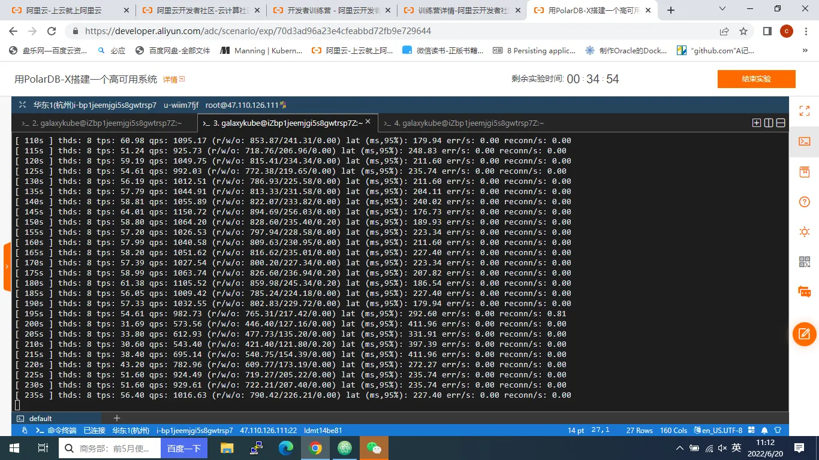Click the disconnect icon before 华东1(杭州)
This screenshot has height=460, width=819.
pos(22,105)
